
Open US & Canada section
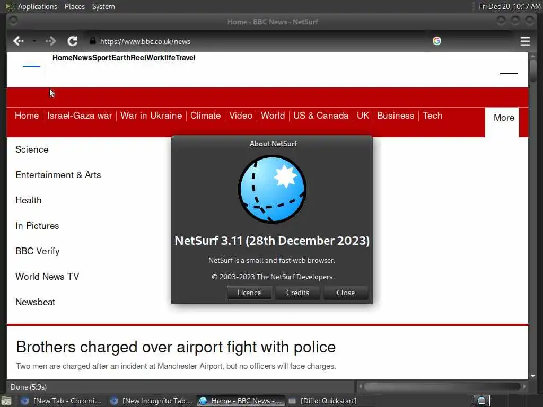(x=321, y=116)
